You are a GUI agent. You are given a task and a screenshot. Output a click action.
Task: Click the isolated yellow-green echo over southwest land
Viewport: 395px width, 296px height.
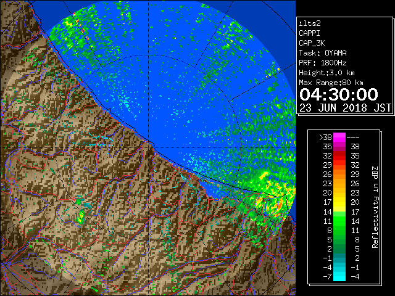click(x=81, y=217)
